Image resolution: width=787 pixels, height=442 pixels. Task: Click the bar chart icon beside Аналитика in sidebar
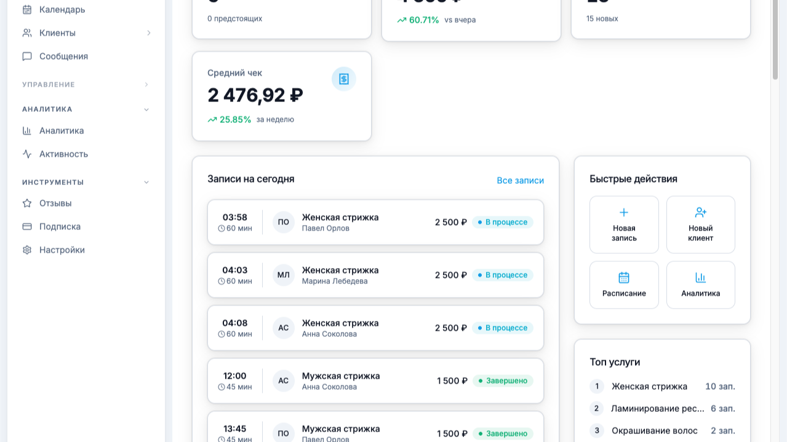click(27, 130)
